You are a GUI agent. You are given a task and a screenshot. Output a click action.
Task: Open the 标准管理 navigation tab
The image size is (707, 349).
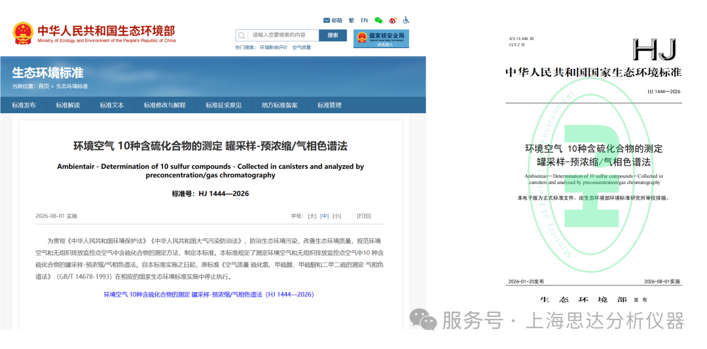click(329, 105)
